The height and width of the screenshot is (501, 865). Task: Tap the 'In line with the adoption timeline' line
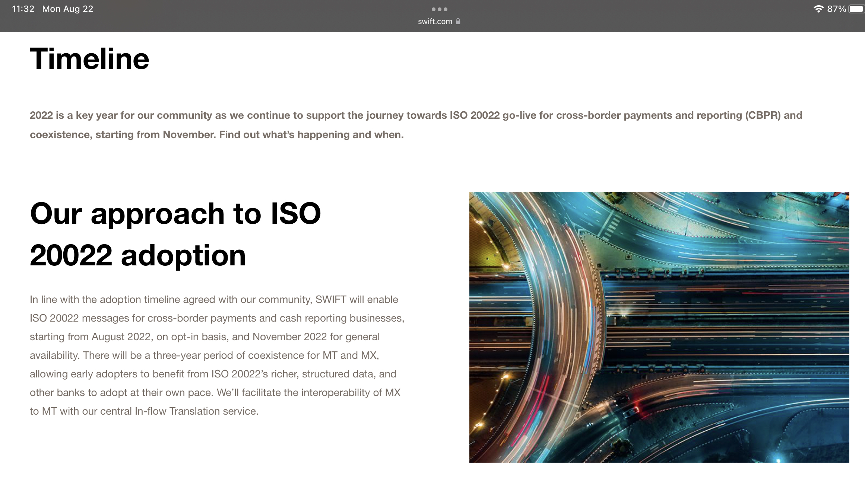click(x=214, y=300)
